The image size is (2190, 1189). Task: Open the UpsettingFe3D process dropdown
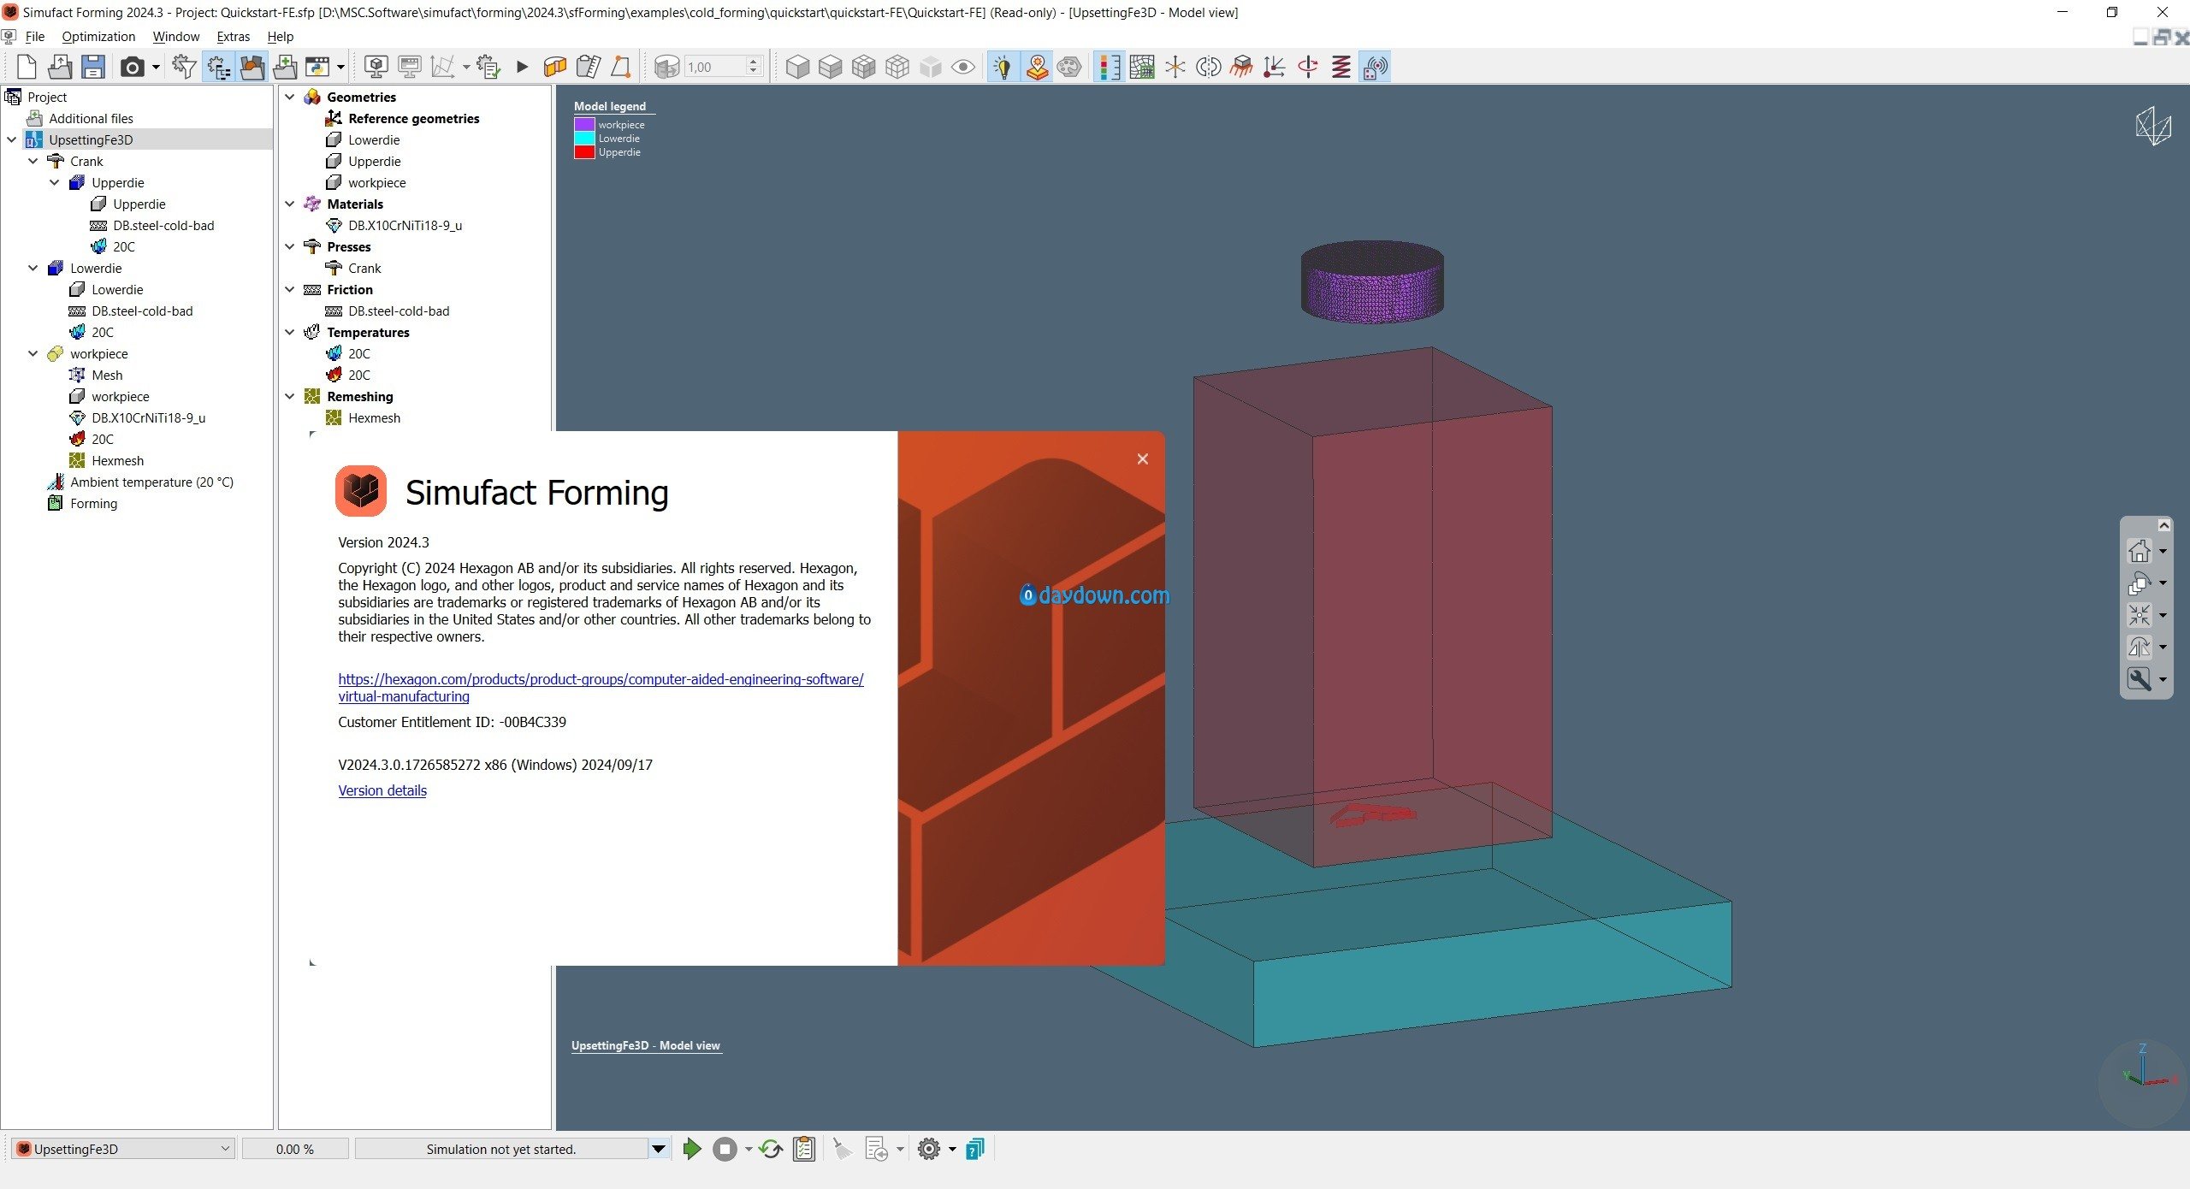coord(125,1149)
